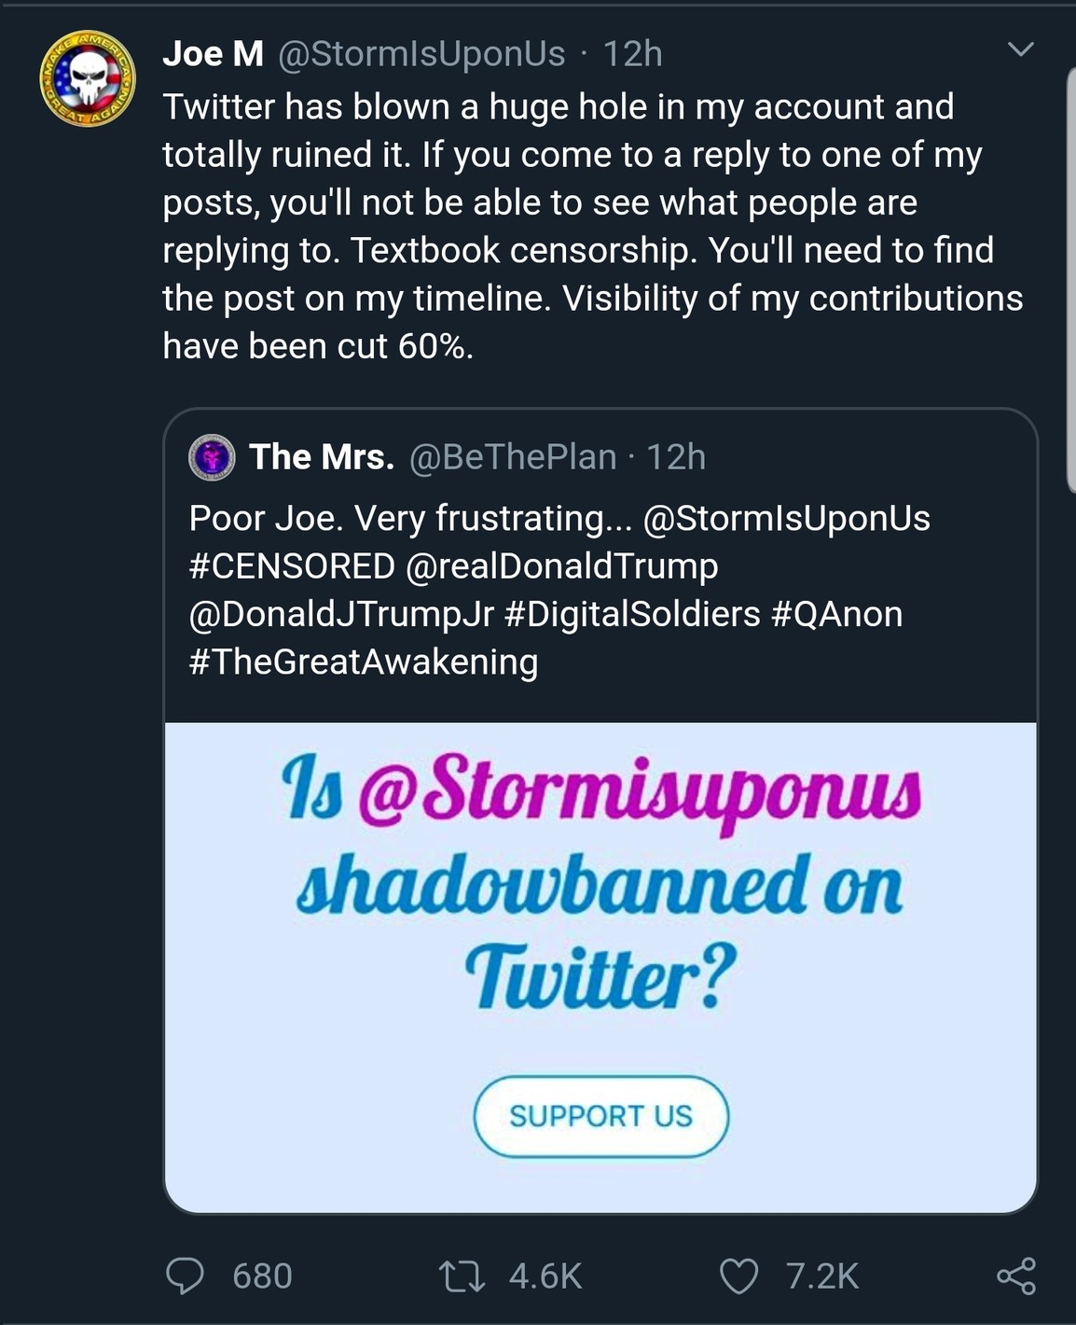Image resolution: width=1076 pixels, height=1325 pixels.
Task: Open The Mrs. display name
Action: point(322,457)
